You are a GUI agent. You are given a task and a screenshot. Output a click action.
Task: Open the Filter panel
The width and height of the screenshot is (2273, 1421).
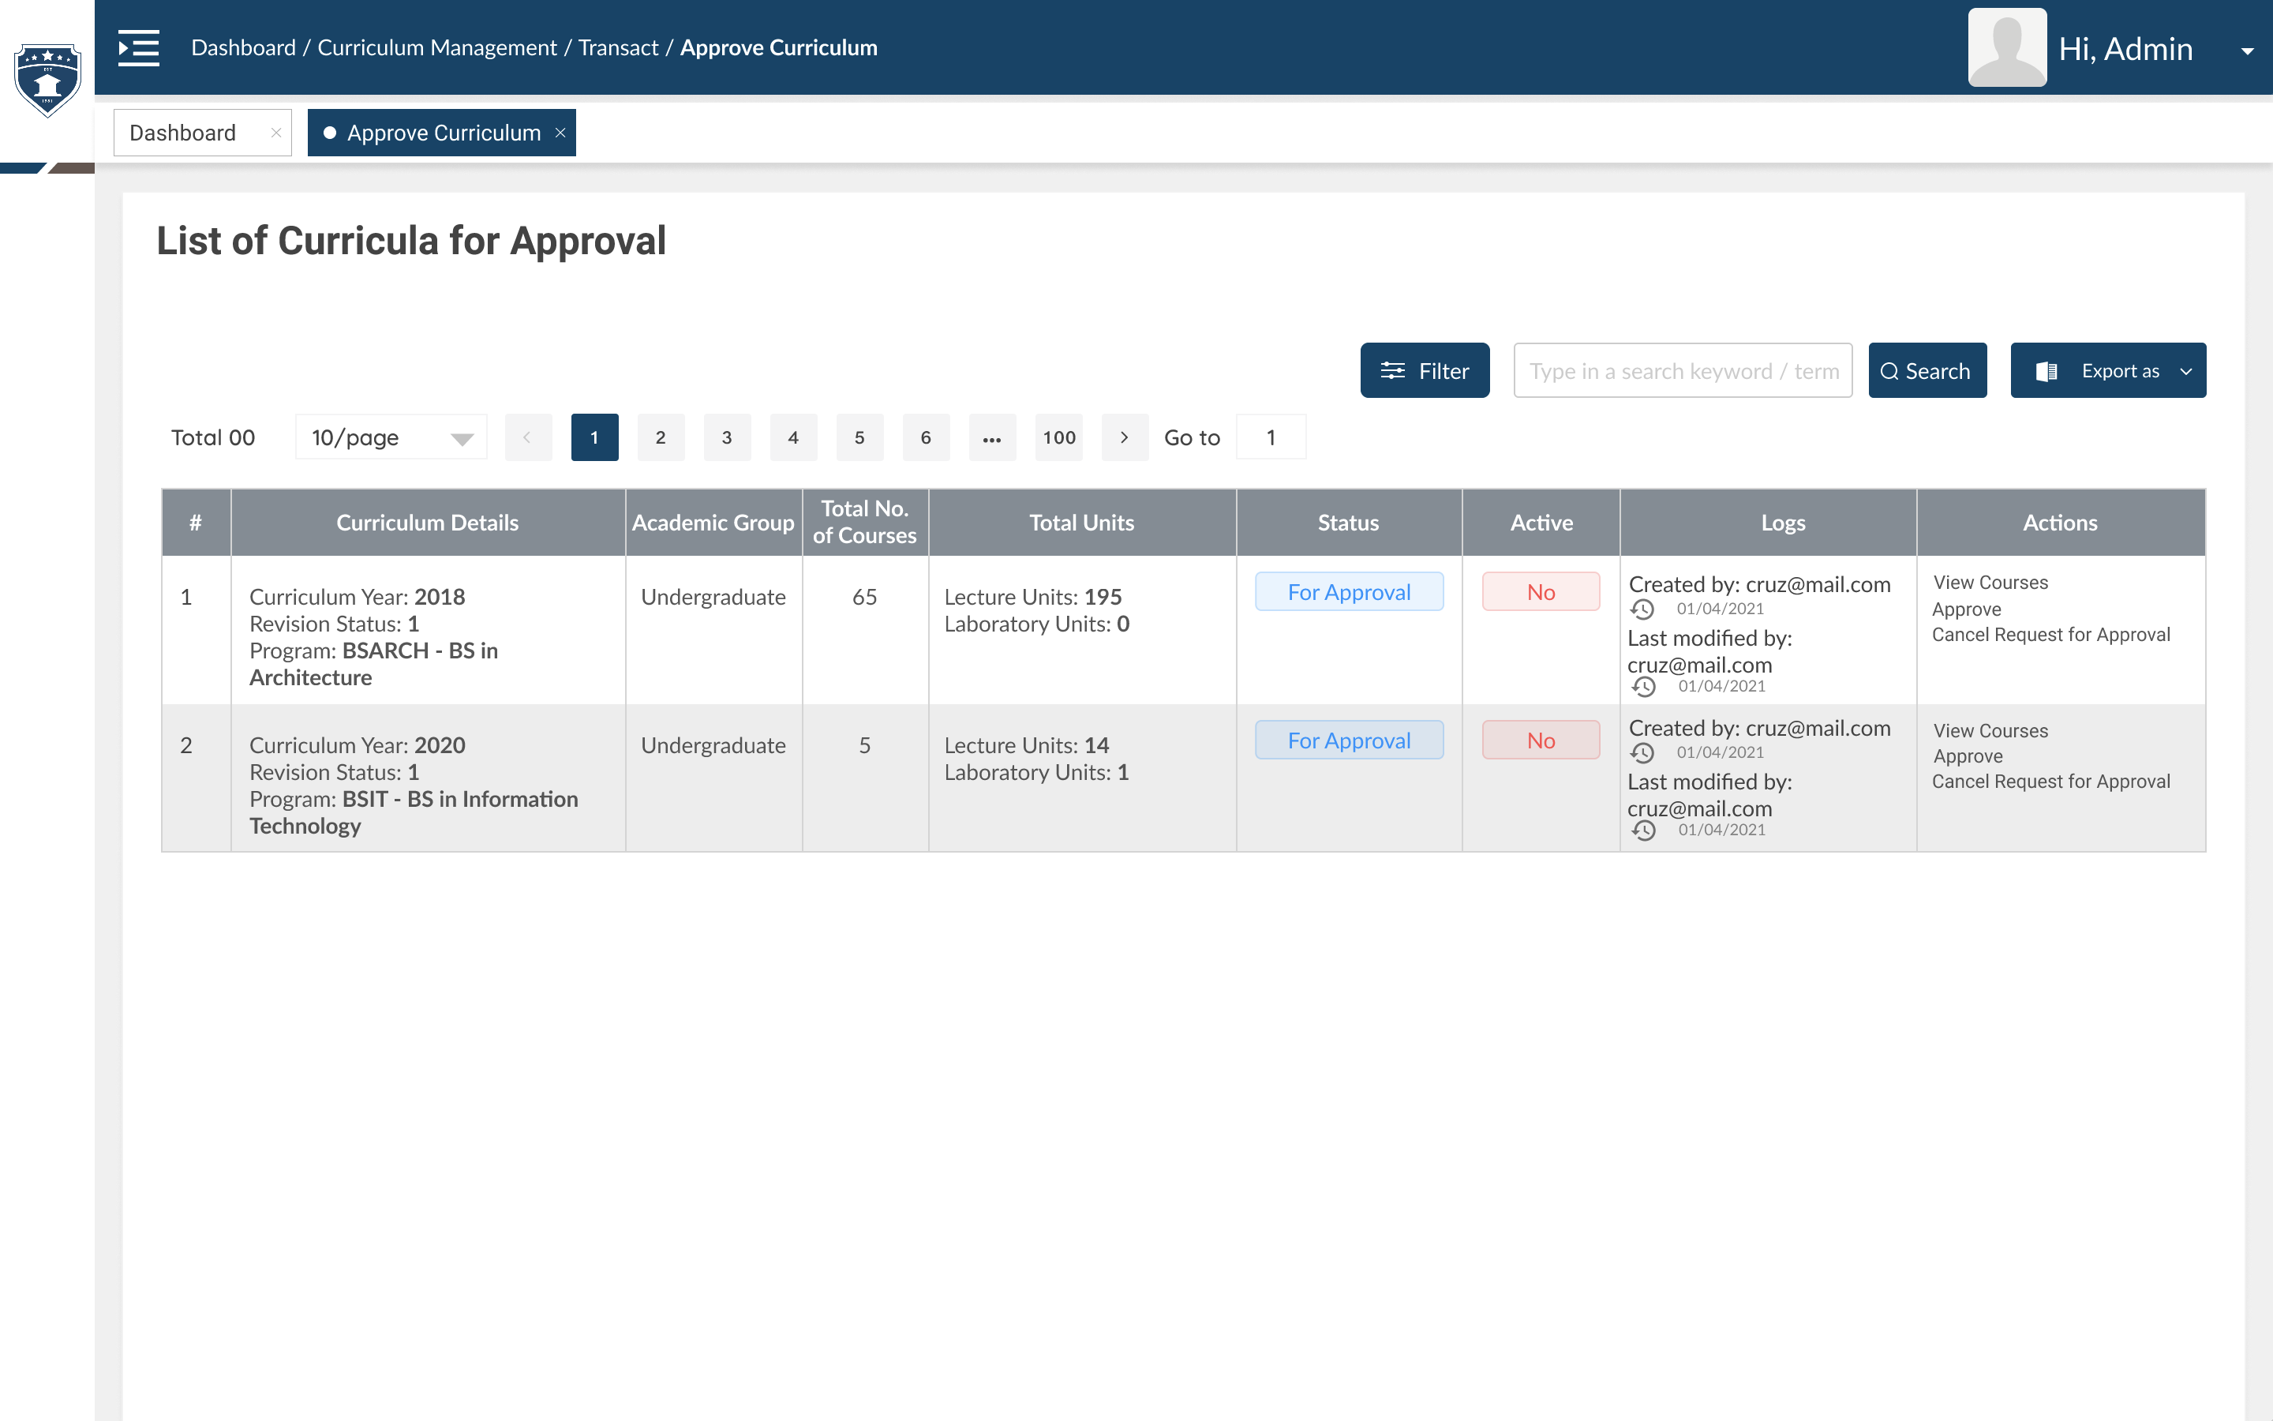pyautogui.click(x=1424, y=370)
